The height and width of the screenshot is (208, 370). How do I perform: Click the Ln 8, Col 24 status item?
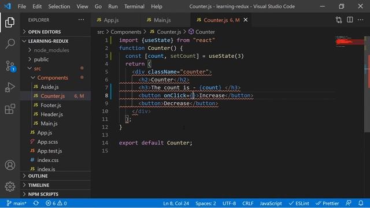pos(176,203)
